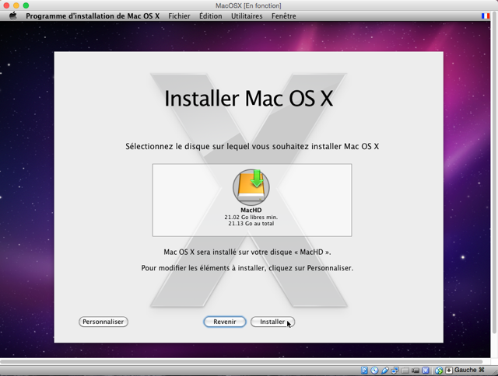Select the MacHD disk icon
Image resolution: width=498 pixels, height=376 pixels.
(251, 187)
